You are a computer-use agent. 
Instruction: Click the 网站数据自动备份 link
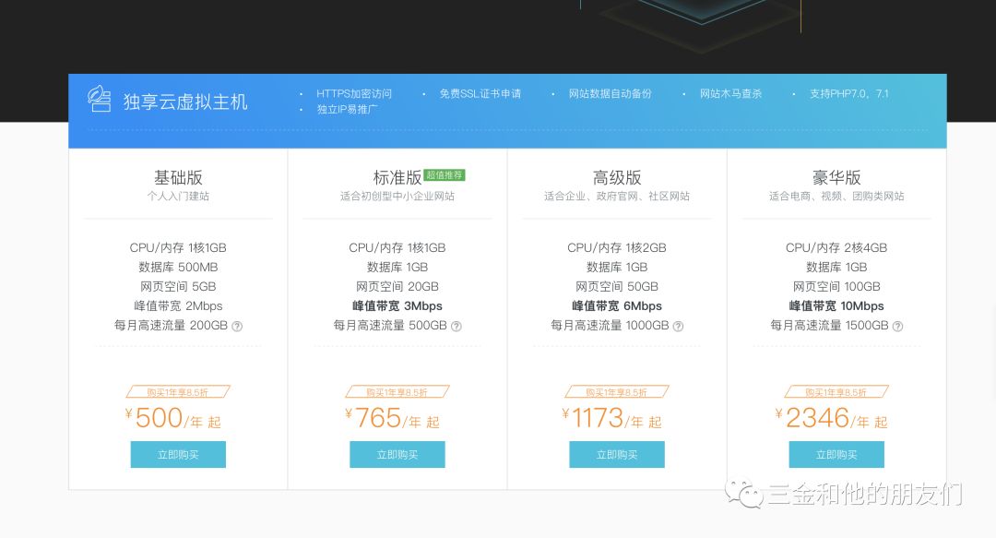tap(611, 93)
